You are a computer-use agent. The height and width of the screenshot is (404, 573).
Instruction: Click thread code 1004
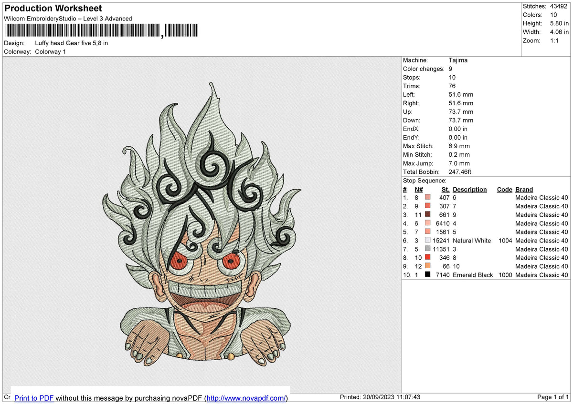(504, 240)
